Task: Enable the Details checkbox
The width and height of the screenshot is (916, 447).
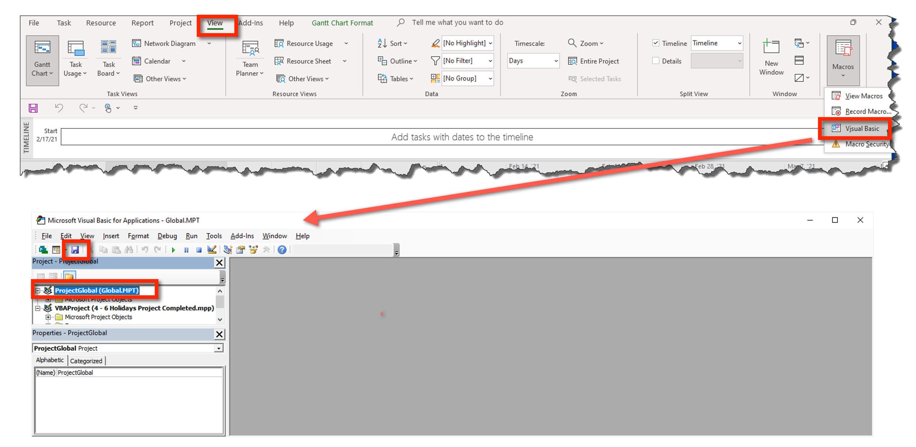Action: [x=655, y=61]
